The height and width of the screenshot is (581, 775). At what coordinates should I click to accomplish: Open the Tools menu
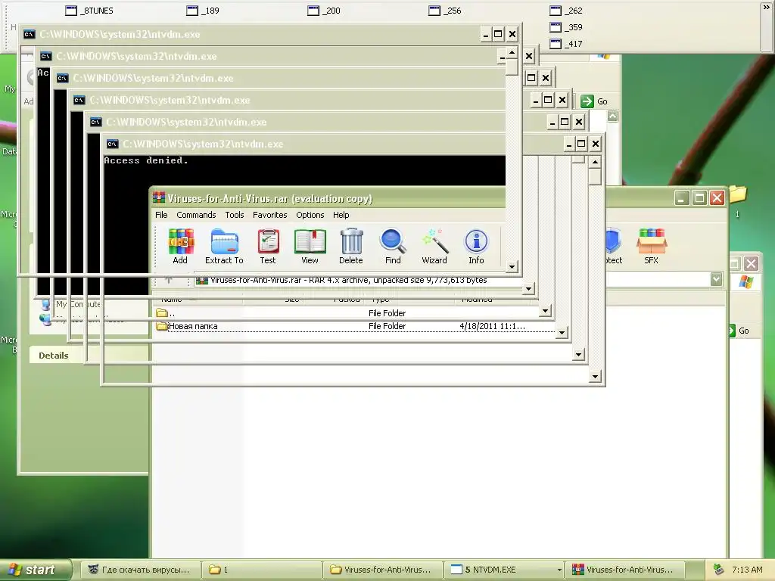pyautogui.click(x=235, y=215)
